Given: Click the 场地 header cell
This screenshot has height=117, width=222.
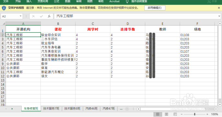Looking at the screenshot, I should (x=197, y=29).
